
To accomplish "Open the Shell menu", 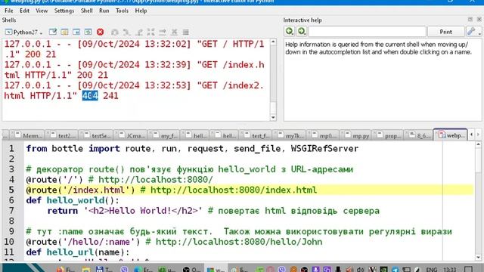I will click(x=86, y=11).
